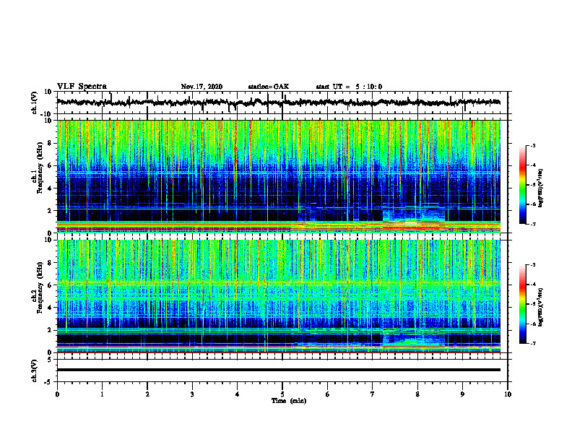This screenshot has width=572, height=442.
Task: Click time axis tick label "5"
Action: [282, 394]
